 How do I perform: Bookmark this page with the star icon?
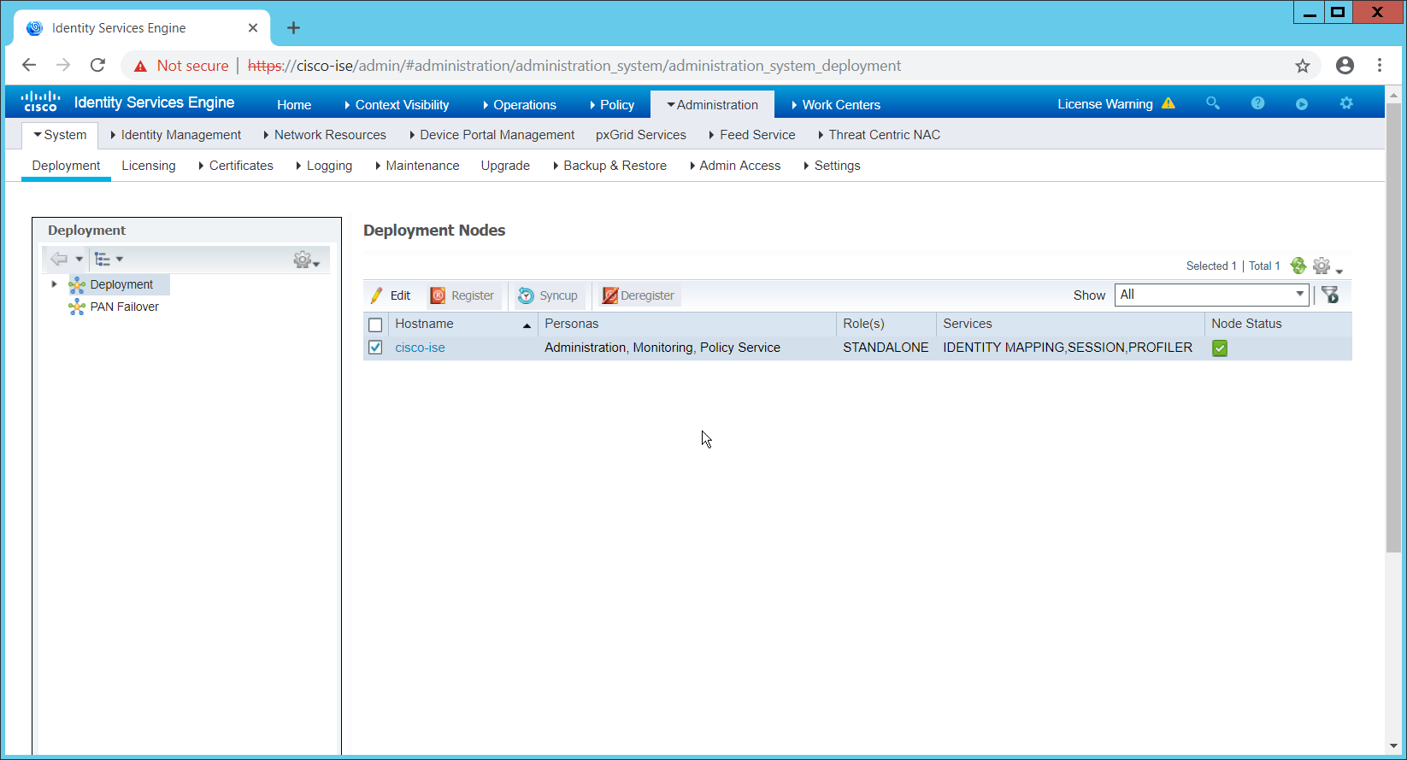(x=1302, y=66)
